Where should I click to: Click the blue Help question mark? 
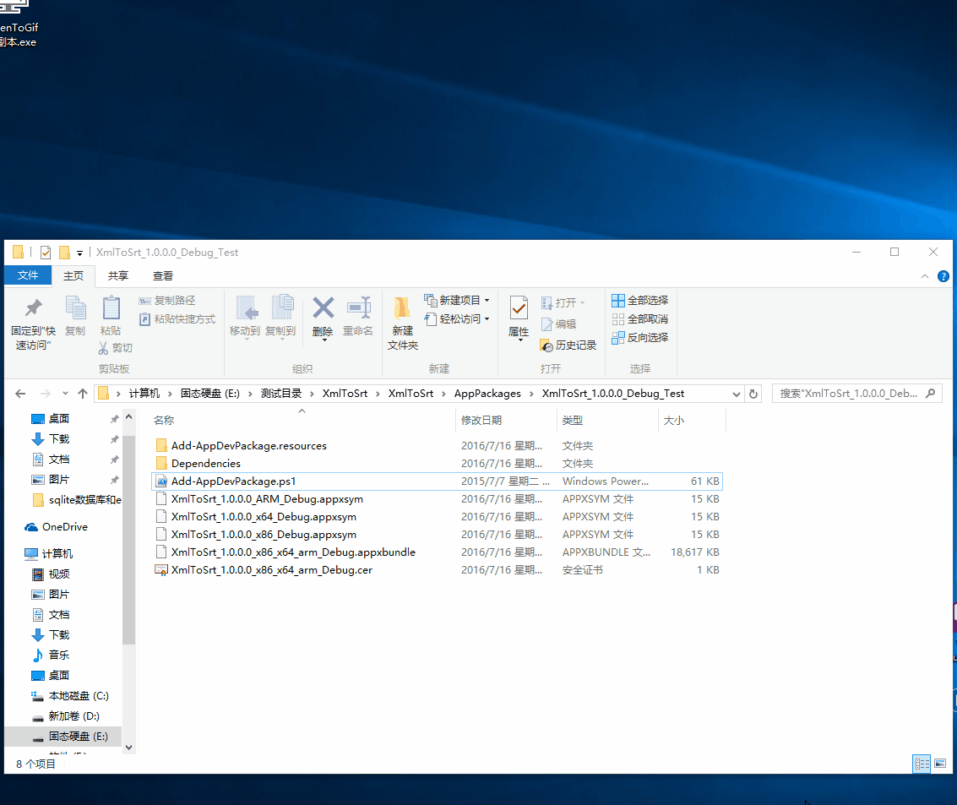point(943,276)
